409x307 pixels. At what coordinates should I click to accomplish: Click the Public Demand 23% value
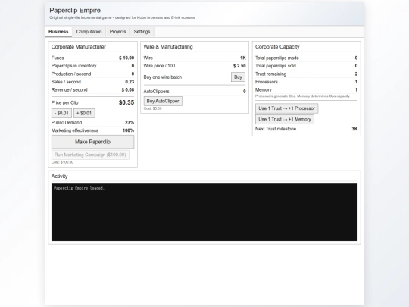[x=130, y=123]
